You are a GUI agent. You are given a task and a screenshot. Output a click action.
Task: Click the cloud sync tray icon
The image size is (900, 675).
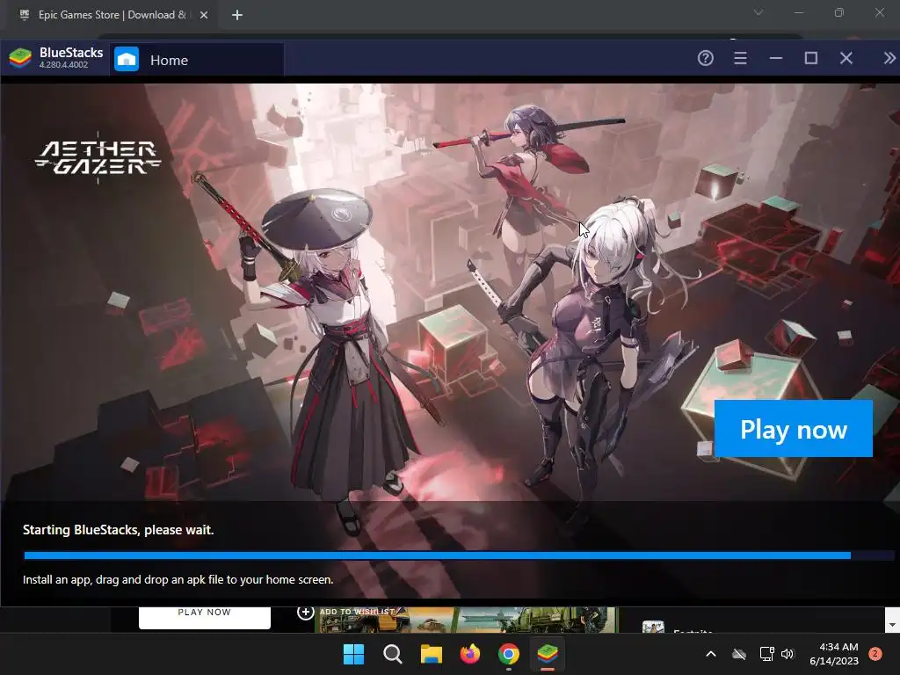(x=739, y=654)
